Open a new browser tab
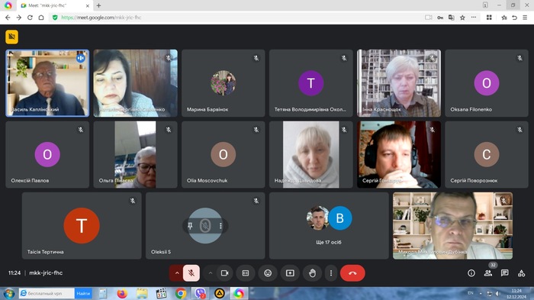The image size is (534, 300). coord(98,5)
